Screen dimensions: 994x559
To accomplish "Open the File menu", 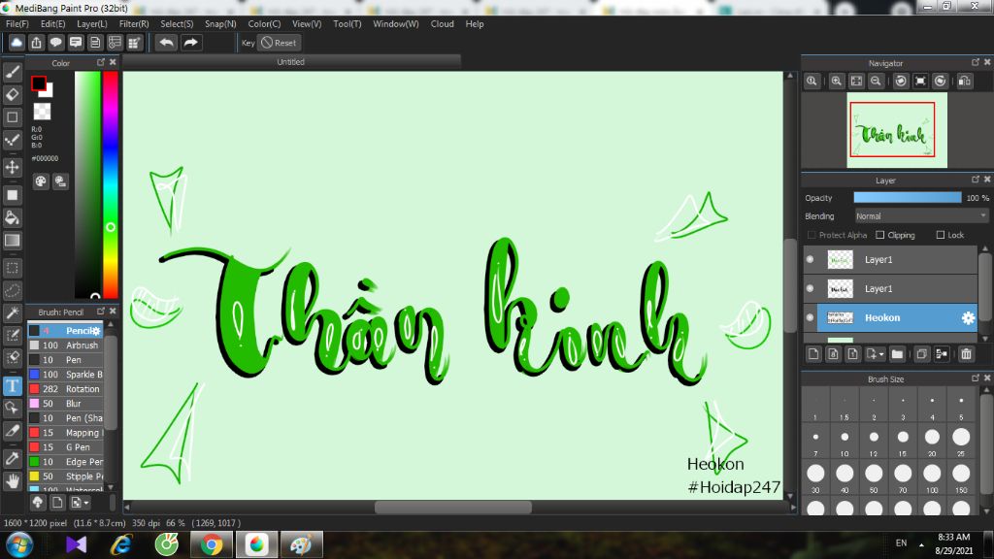I will [17, 24].
